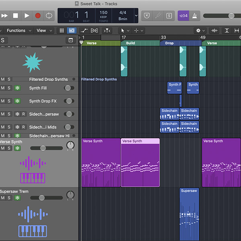Viewport: 241px width, 241px height.
Task: Open the Functions menu
Action: (16, 31)
